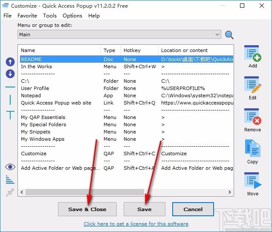Click the Remove favorite icon
The image size is (272, 232).
coord(253,117)
